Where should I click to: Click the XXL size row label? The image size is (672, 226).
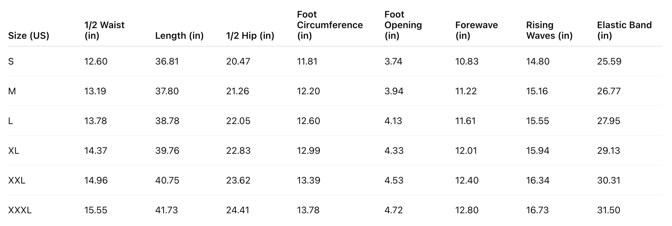[17, 181]
